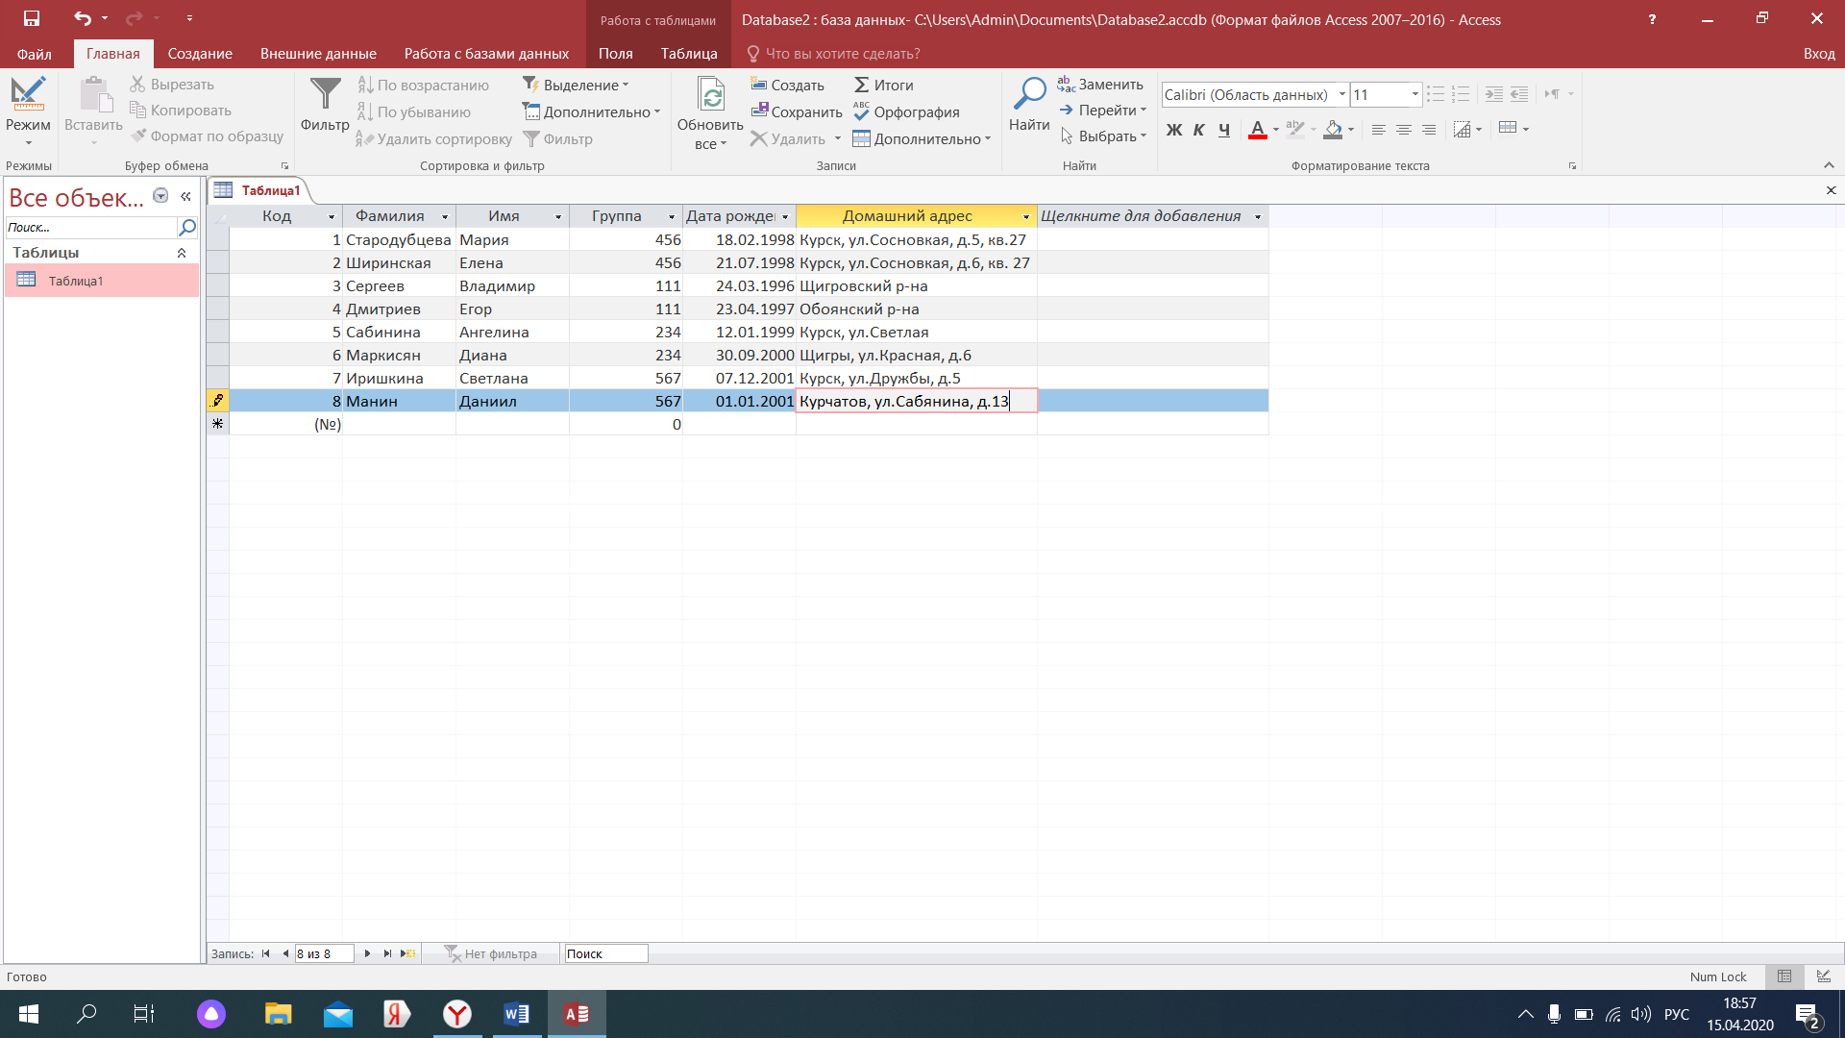This screenshot has height=1038, width=1845.
Task: Click Сохранить record button
Action: coord(796,111)
